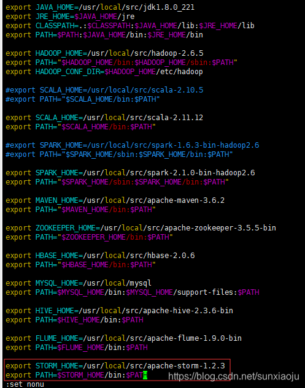Viewport: 305px width, 388px height.
Task: Click the line with 'apache-maven-3.6.2'
Action: pos(115,200)
